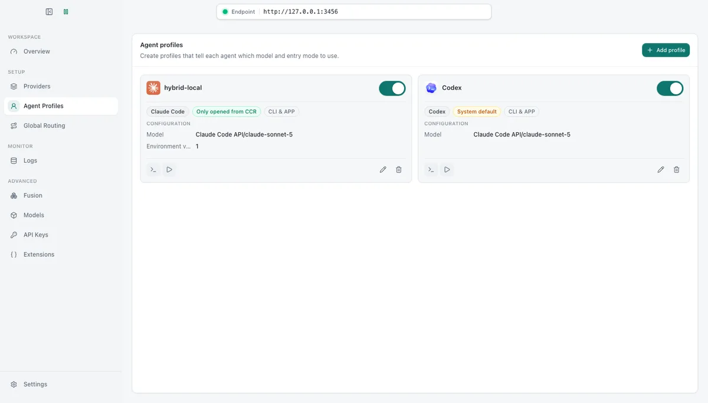This screenshot has width=708, height=403.
Task: Go to API Keys
Action: (61, 235)
